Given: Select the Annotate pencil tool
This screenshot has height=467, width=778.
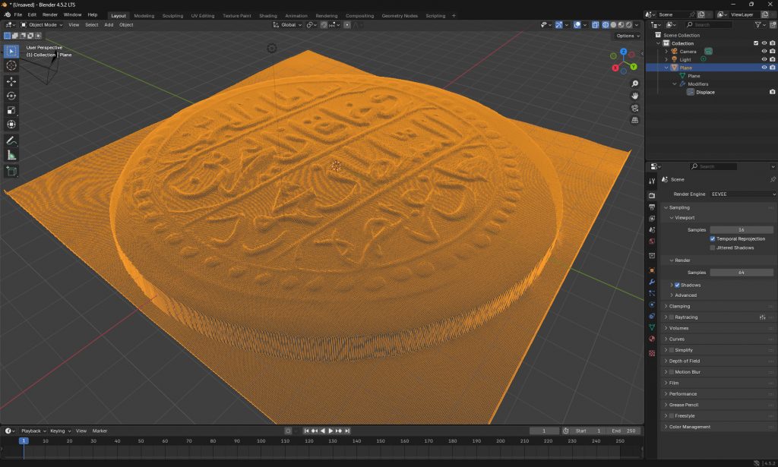Looking at the screenshot, I should (x=11, y=140).
